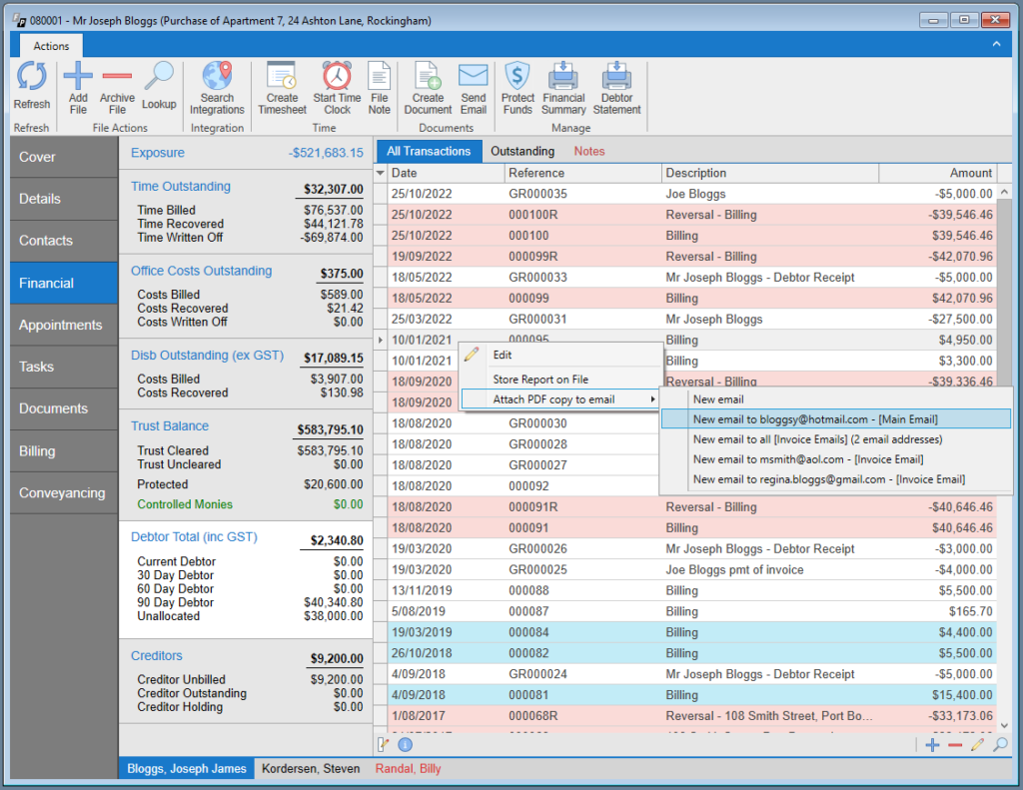Click the blue info icon below grid
Viewport: 1023px width, 790px height.
point(405,744)
